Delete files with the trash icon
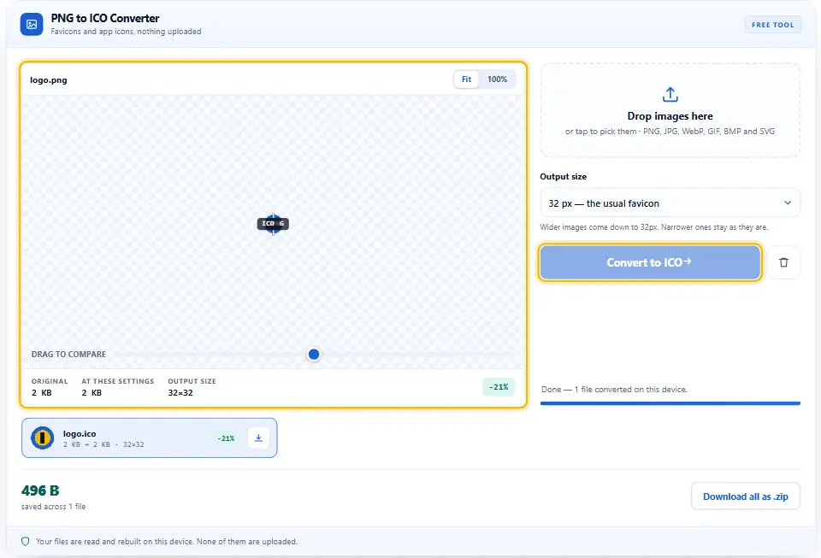Image resolution: width=821 pixels, height=558 pixels. (x=783, y=262)
